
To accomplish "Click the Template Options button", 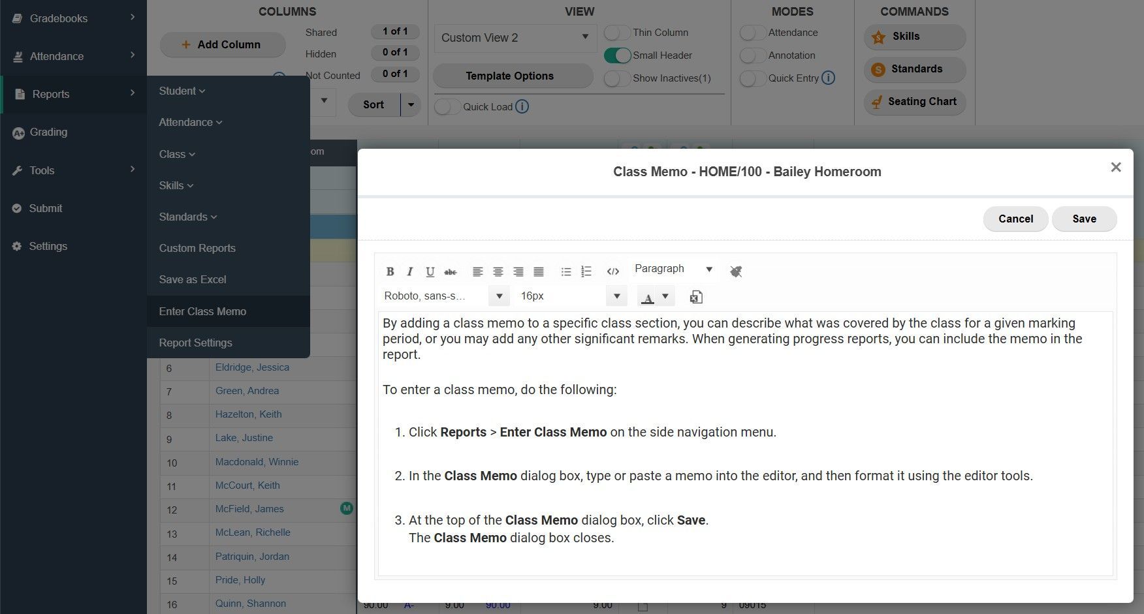I will (513, 76).
